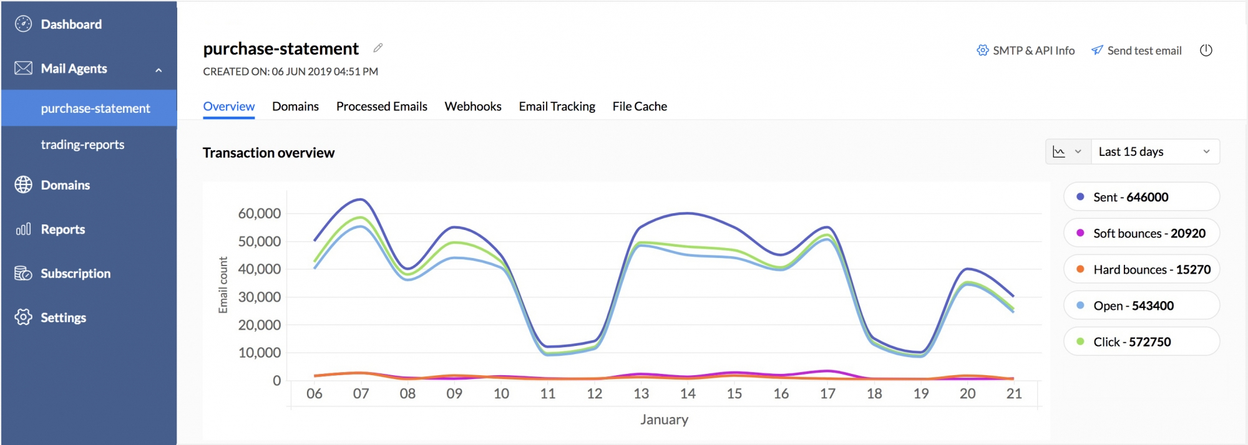Edit agent name with pencil icon
1248x445 pixels.
tap(378, 48)
